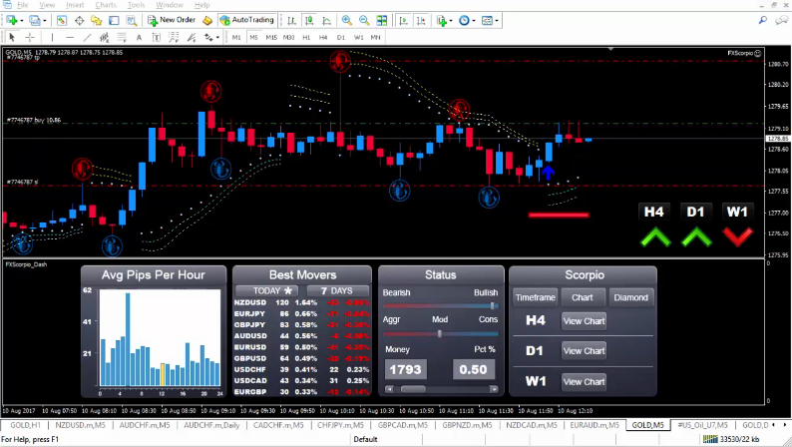Open the Navigator star-folder icon
The height and width of the screenshot is (447, 792).
point(97,21)
